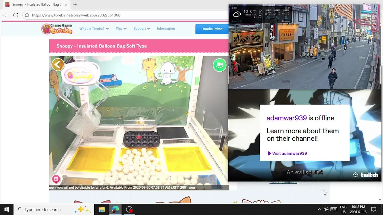The width and height of the screenshot is (383, 215).
Task: Reload the Toreba page
Action: 16,15
